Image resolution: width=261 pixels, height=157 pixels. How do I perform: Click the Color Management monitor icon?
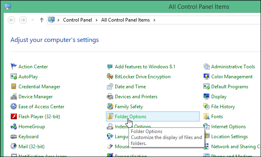(206, 77)
